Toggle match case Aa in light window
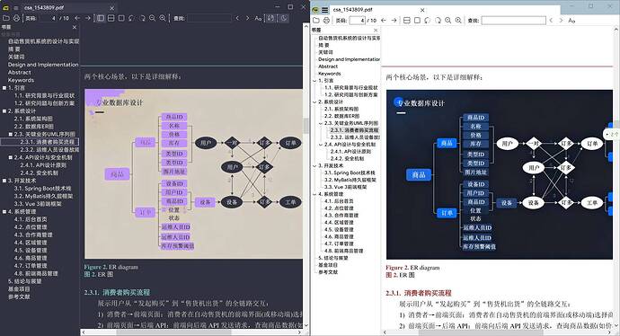 pyautogui.click(x=571, y=20)
